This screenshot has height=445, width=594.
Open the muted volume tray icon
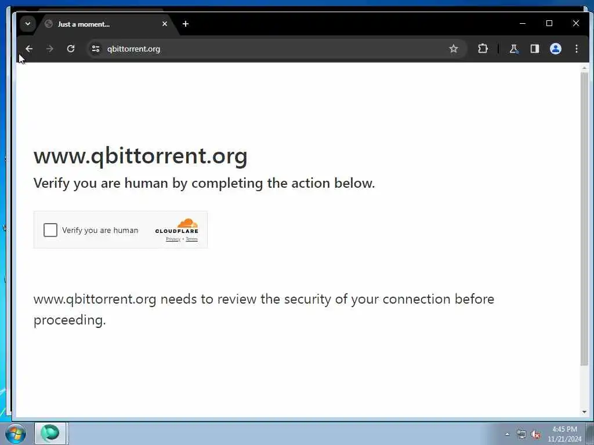(535, 435)
